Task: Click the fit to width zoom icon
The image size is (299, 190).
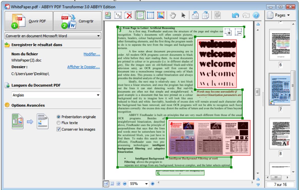Action: point(106,184)
